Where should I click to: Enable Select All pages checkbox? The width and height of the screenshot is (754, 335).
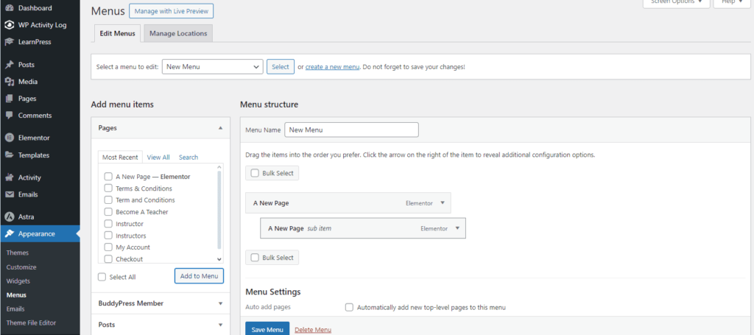pyautogui.click(x=102, y=277)
